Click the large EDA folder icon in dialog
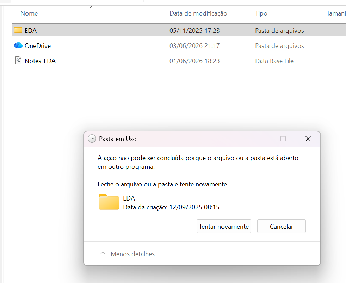Screen dimensions: 346x283 (x=109, y=202)
